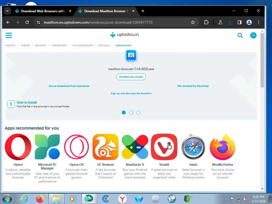Go back to the previous page
Screen dimensions: 272x204
[x=8, y=22]
